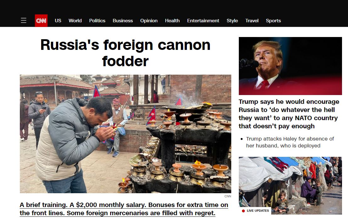Click the red LIVE UPDATES badge
The height and width of the screenshot is (218, 348).
click(255, 211)
